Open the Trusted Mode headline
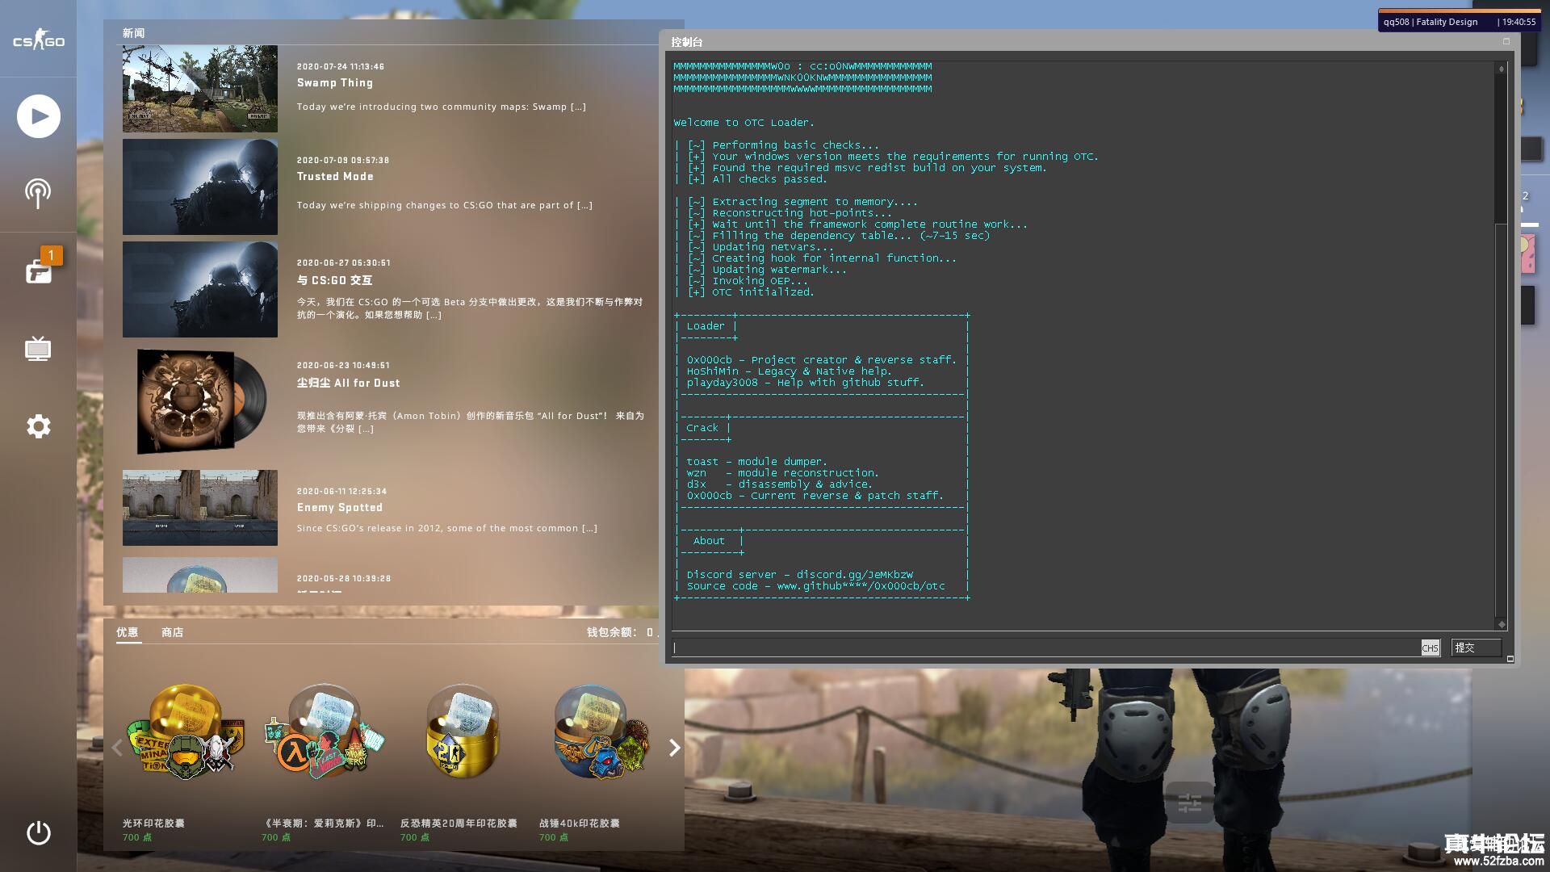This screenshot has height=872, width=1550. point(335,176)
